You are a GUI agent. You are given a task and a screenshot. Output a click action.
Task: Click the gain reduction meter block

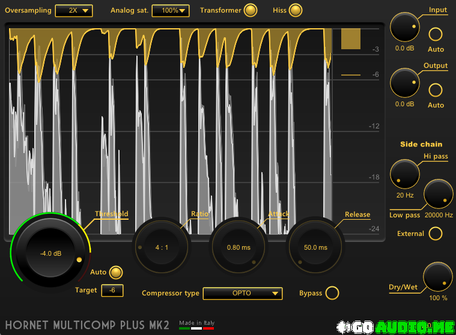click(x=351, y=38)
